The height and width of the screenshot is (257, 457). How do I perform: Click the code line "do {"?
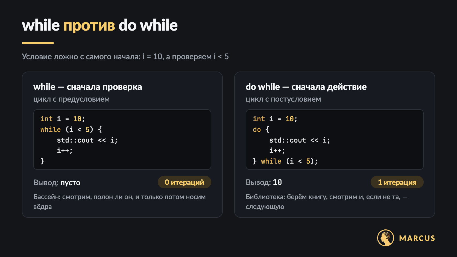click(261, 129)
